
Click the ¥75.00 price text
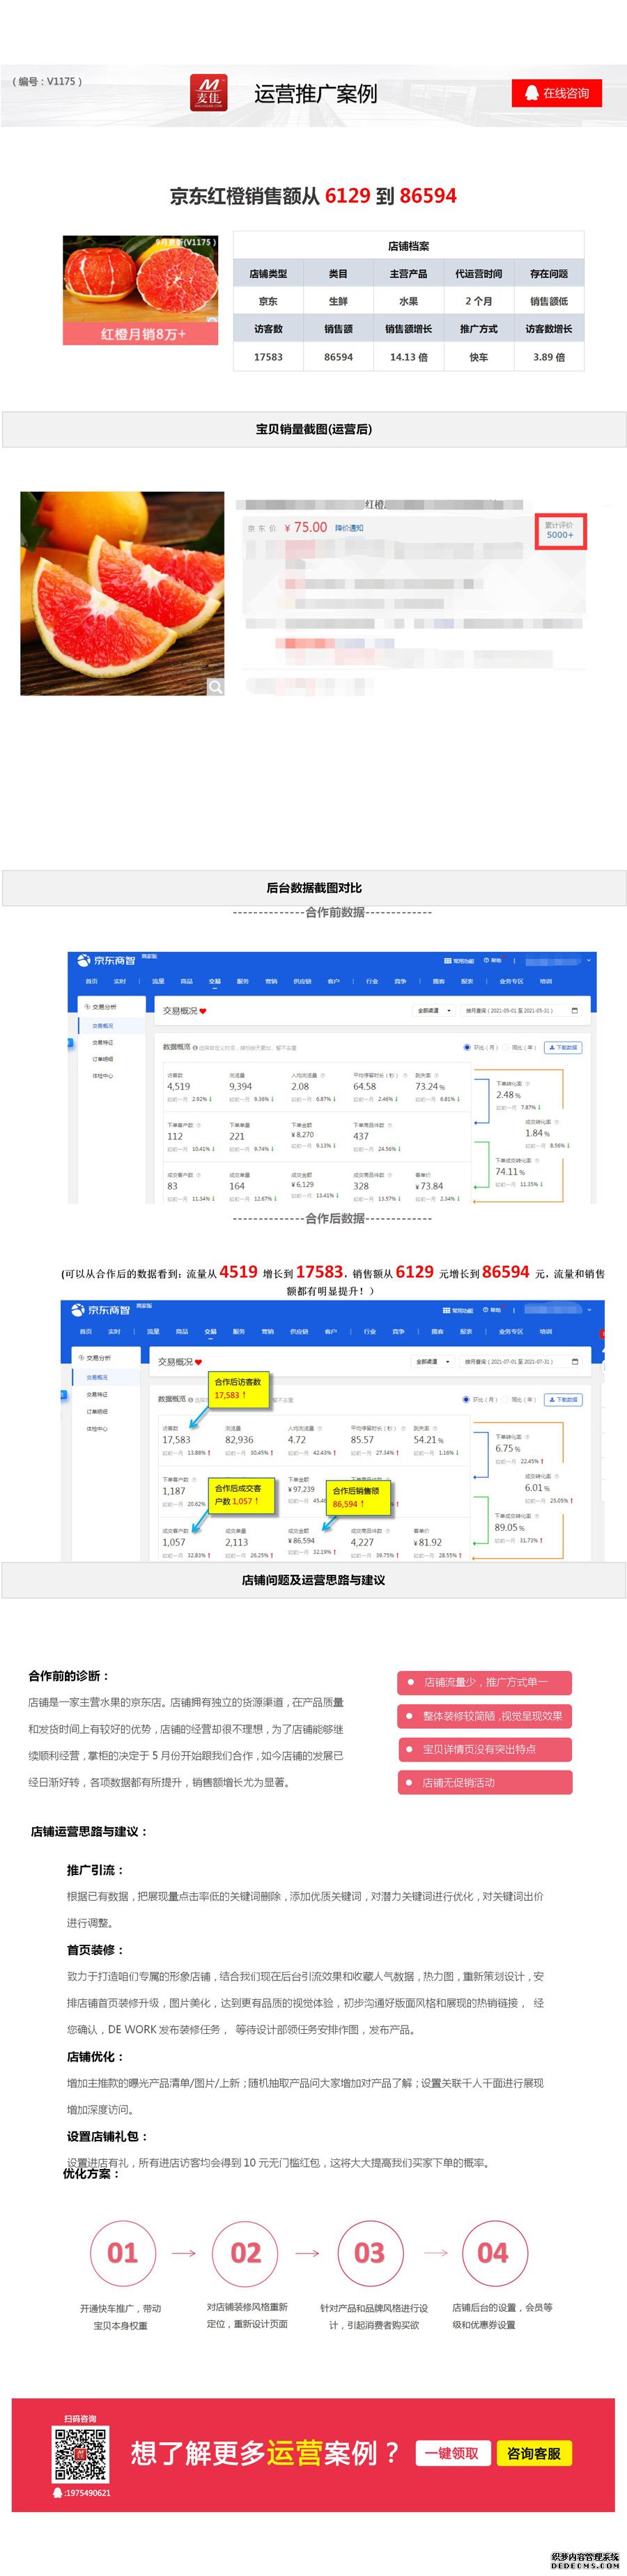306,527
